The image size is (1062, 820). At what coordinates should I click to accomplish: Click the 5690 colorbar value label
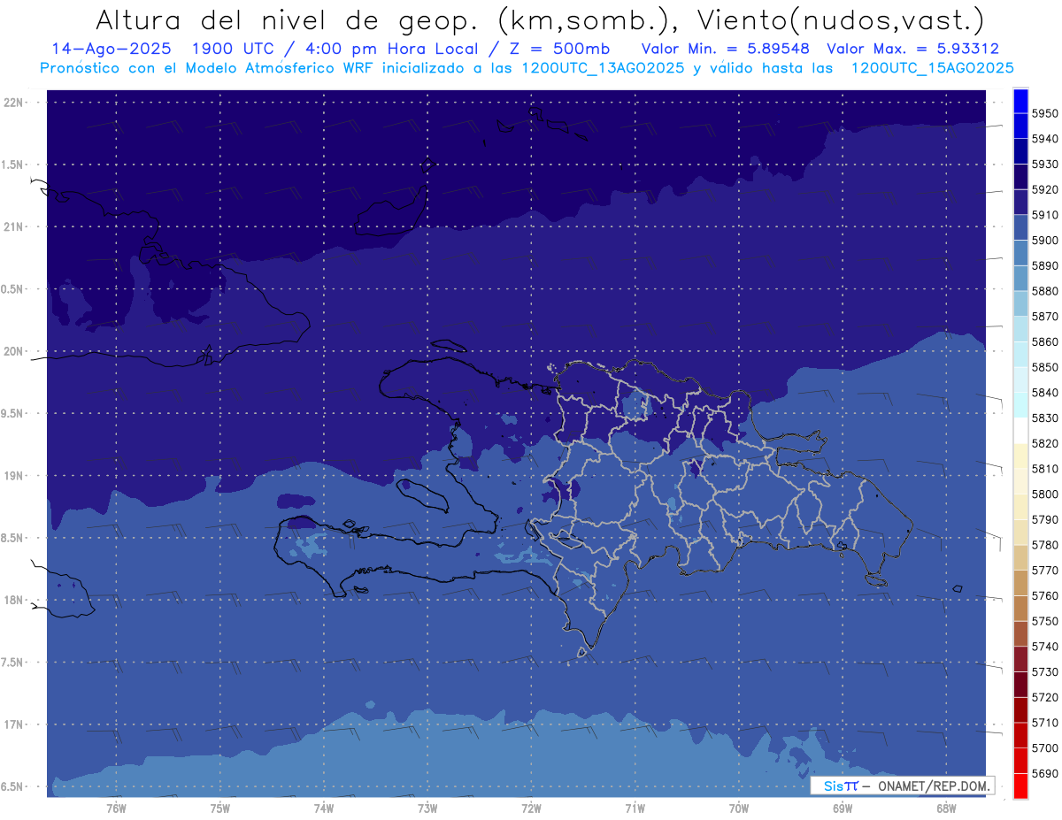pos(1044,773)
